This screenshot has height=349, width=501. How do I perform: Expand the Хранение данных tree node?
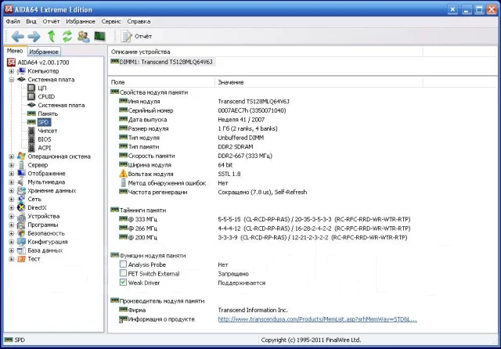coord(11,191)
